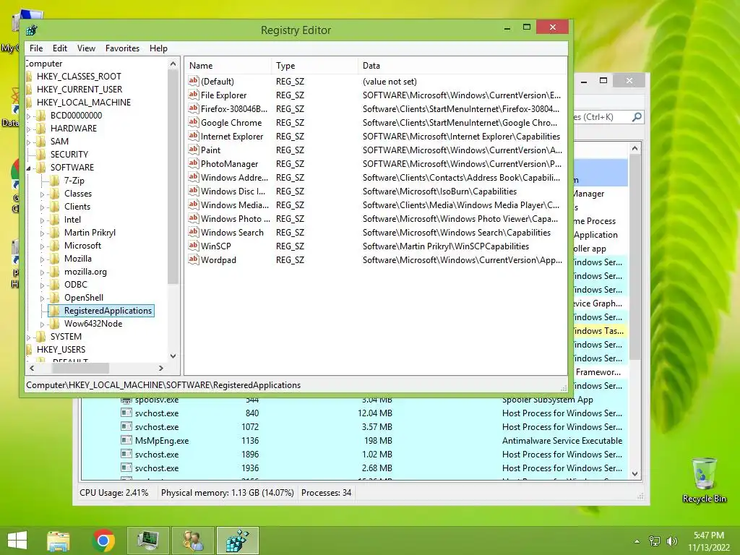The image size is (740, 555).
Task: Click the network icon in system tray
Action: (x=655, y=541)
